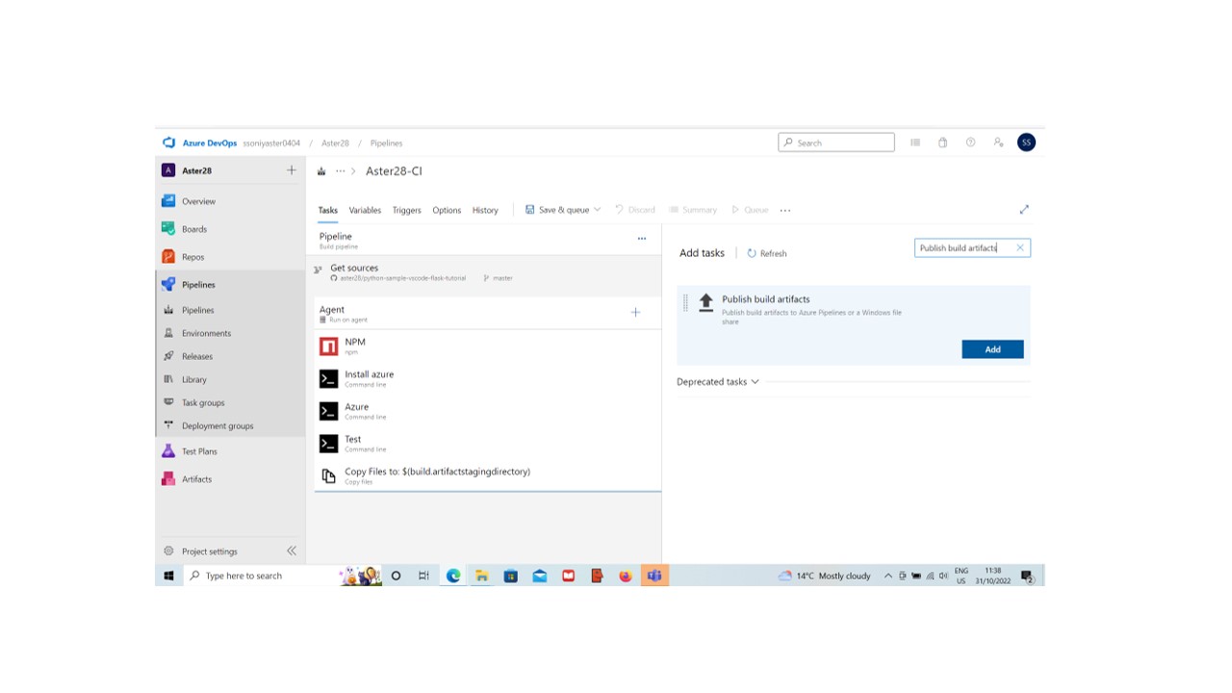This screenshot has width=1232, height=693.
Task: Select the Install azure command line task
Action: tap(488, 378)
